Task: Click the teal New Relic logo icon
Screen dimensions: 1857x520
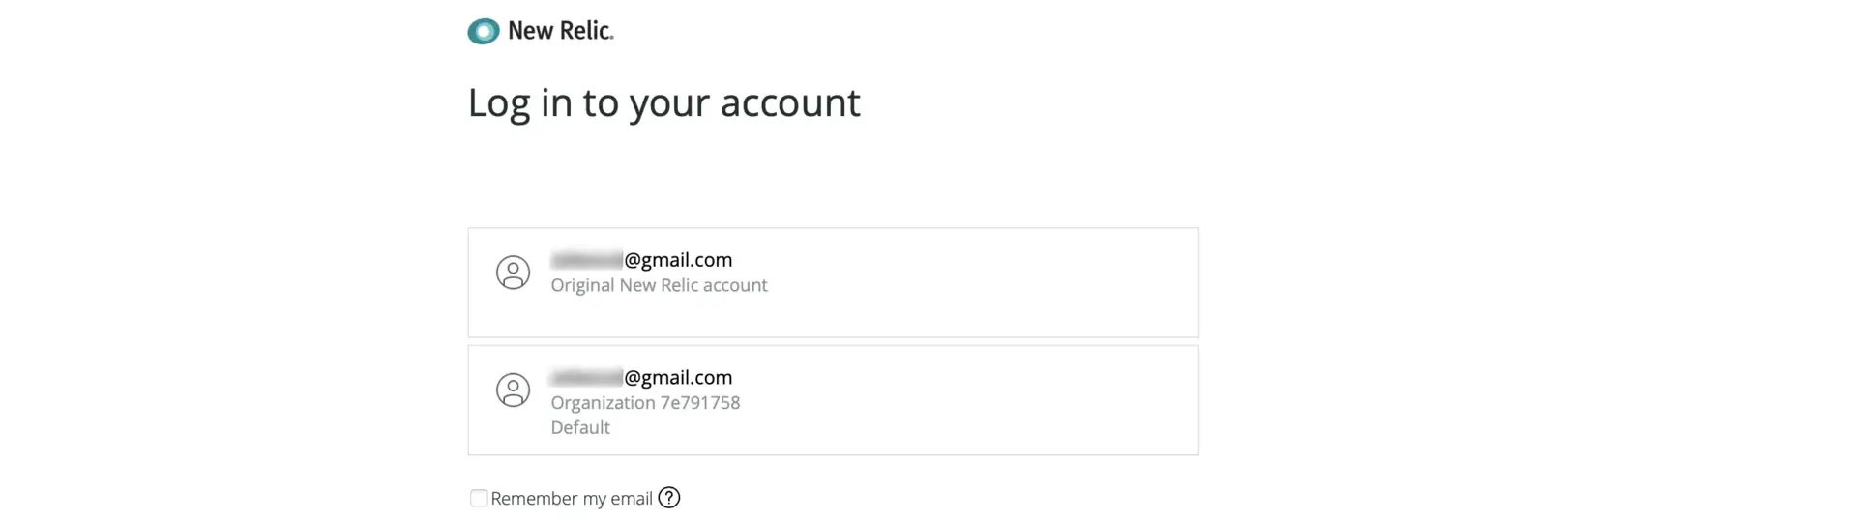Action: 484,32
